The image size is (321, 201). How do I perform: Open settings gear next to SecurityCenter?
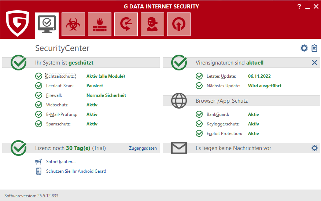point(304,48)
